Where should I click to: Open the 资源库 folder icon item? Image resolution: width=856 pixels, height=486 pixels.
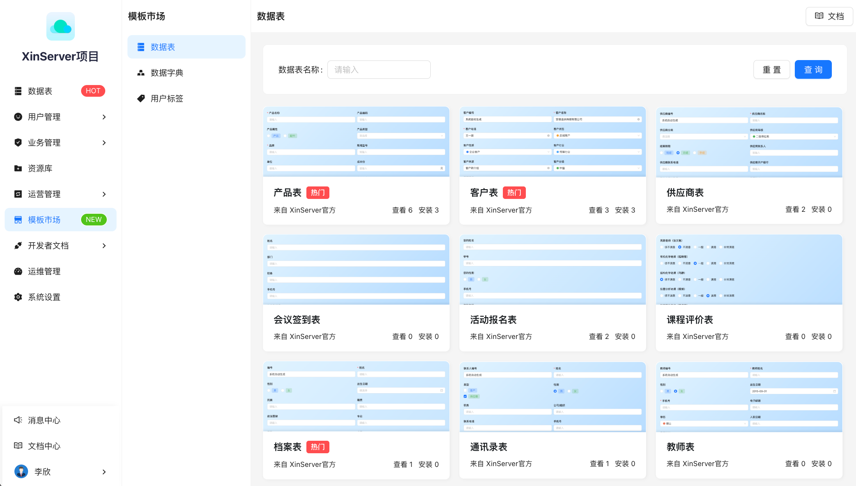[18, 169]
